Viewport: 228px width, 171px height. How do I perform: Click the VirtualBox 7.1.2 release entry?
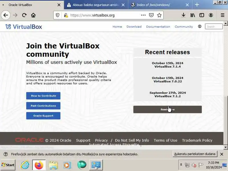[168, 95]
